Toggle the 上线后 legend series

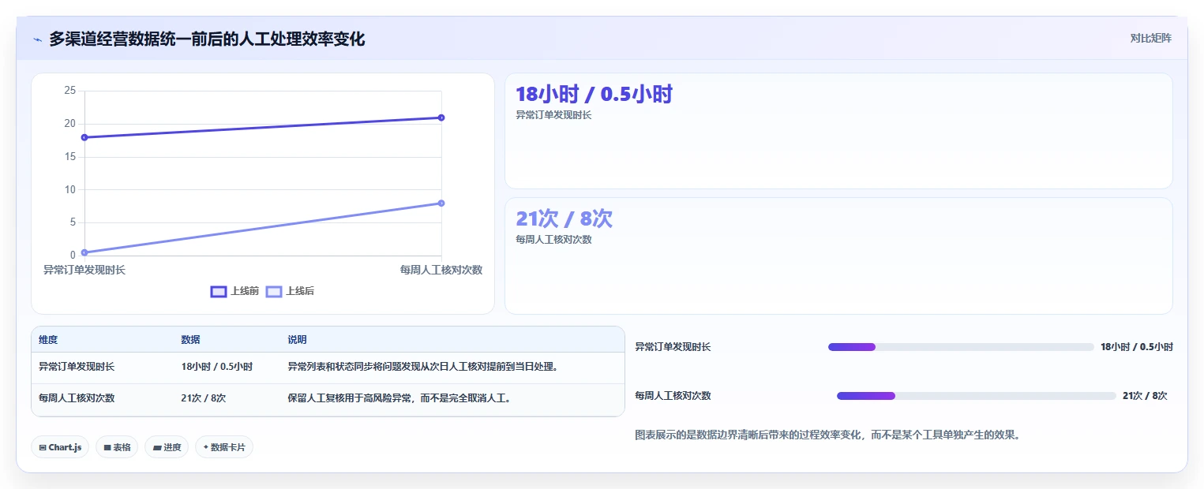(x=290, y=291)
